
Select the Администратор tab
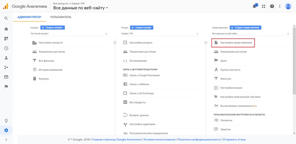click(x=29, y=17)
